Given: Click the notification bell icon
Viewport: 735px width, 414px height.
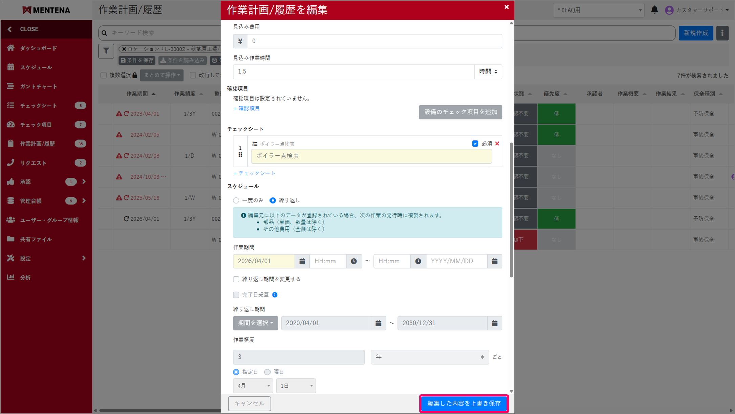Looking at the screenshot, I should tap(654, 10).
